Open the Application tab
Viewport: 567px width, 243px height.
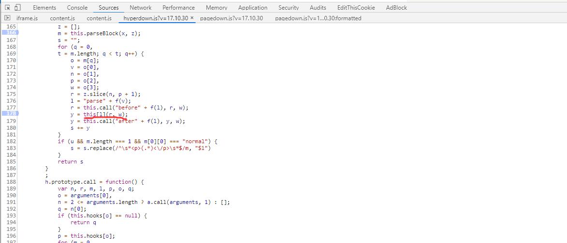click(x=253, y=8)
